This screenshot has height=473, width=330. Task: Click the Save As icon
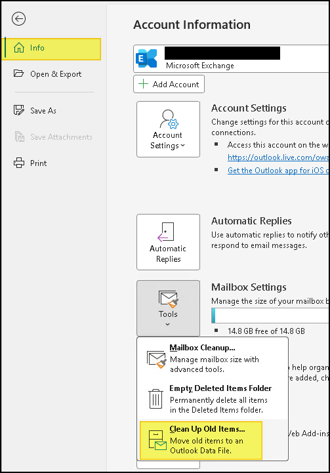coord(19,110)
